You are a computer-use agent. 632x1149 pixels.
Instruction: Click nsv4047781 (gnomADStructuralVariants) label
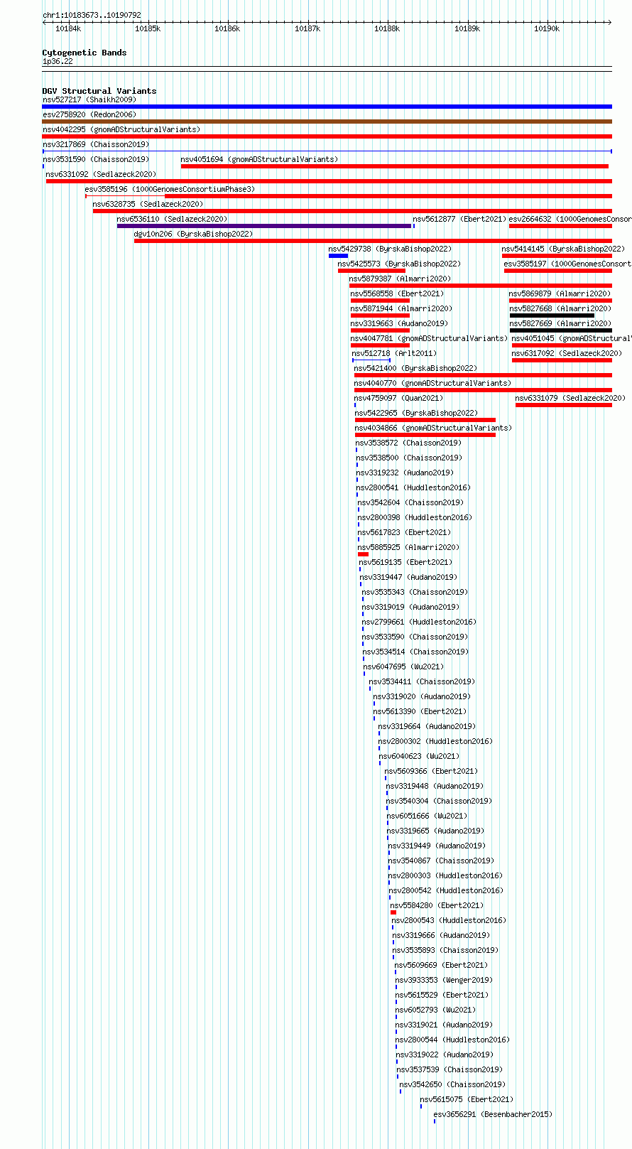pyautogui.click(x=429, y=338)
